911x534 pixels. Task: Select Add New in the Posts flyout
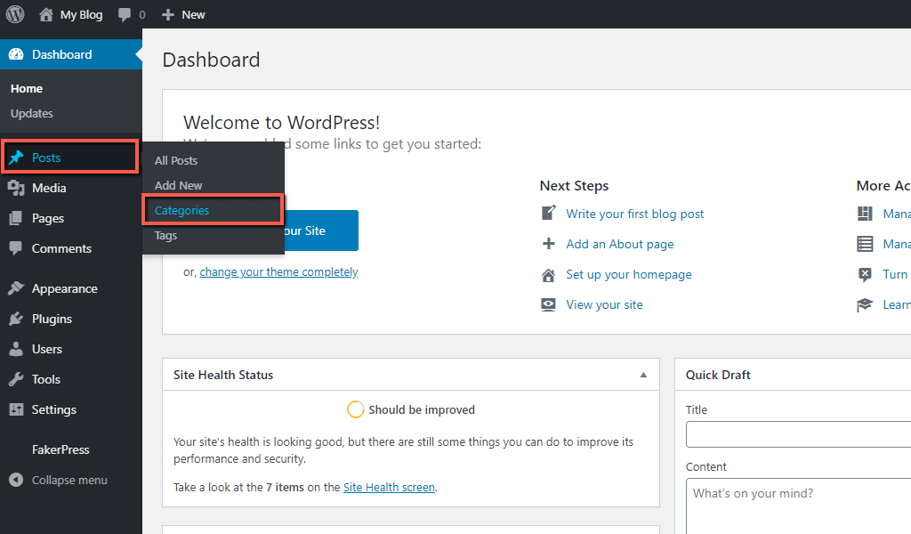(x=178, y=185)
